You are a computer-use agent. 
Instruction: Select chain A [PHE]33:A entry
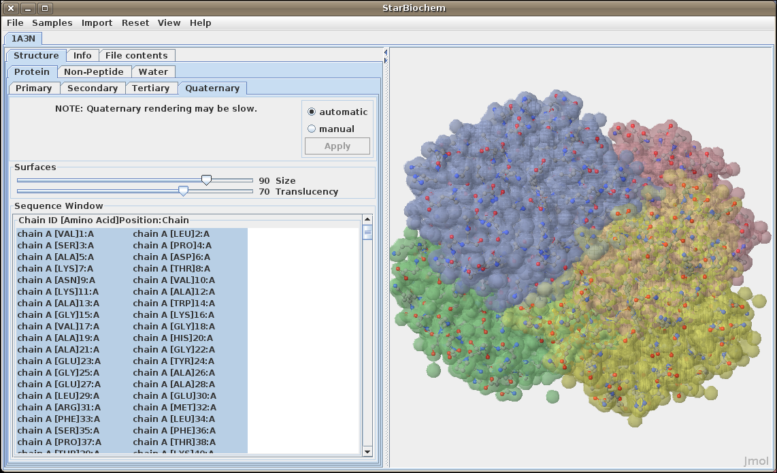pyautogui.click(x=59, y=419)
